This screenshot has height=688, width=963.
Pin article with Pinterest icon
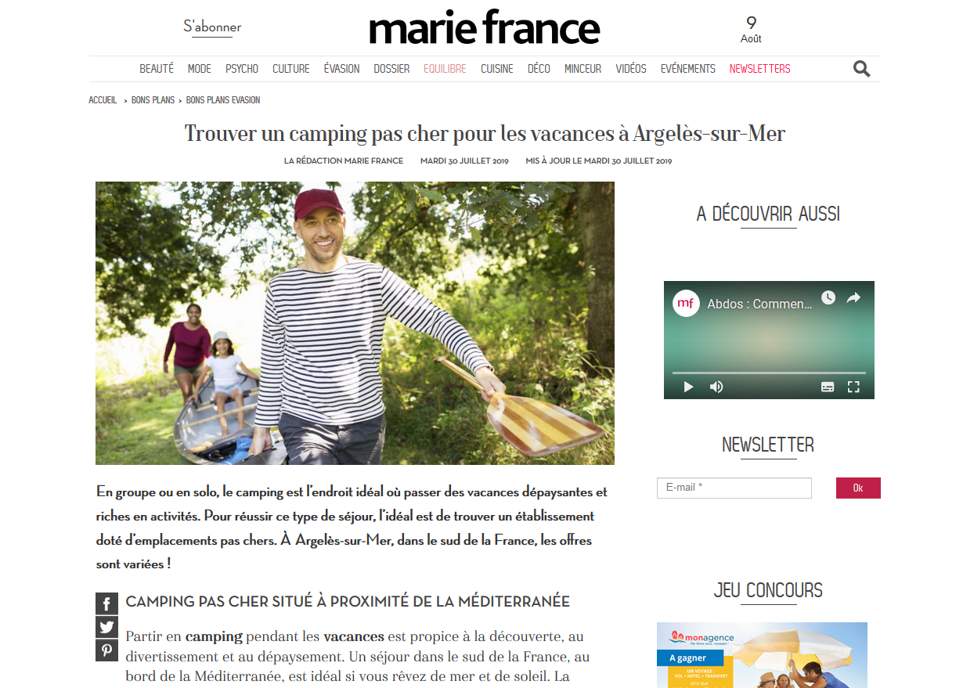pyautogui.click(x=106, y=650)
